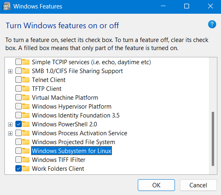The width and height of the screenshot is (221, 195).
Task: Click folder icon beside Virtual Machine Platform
Action: [26, 97]
